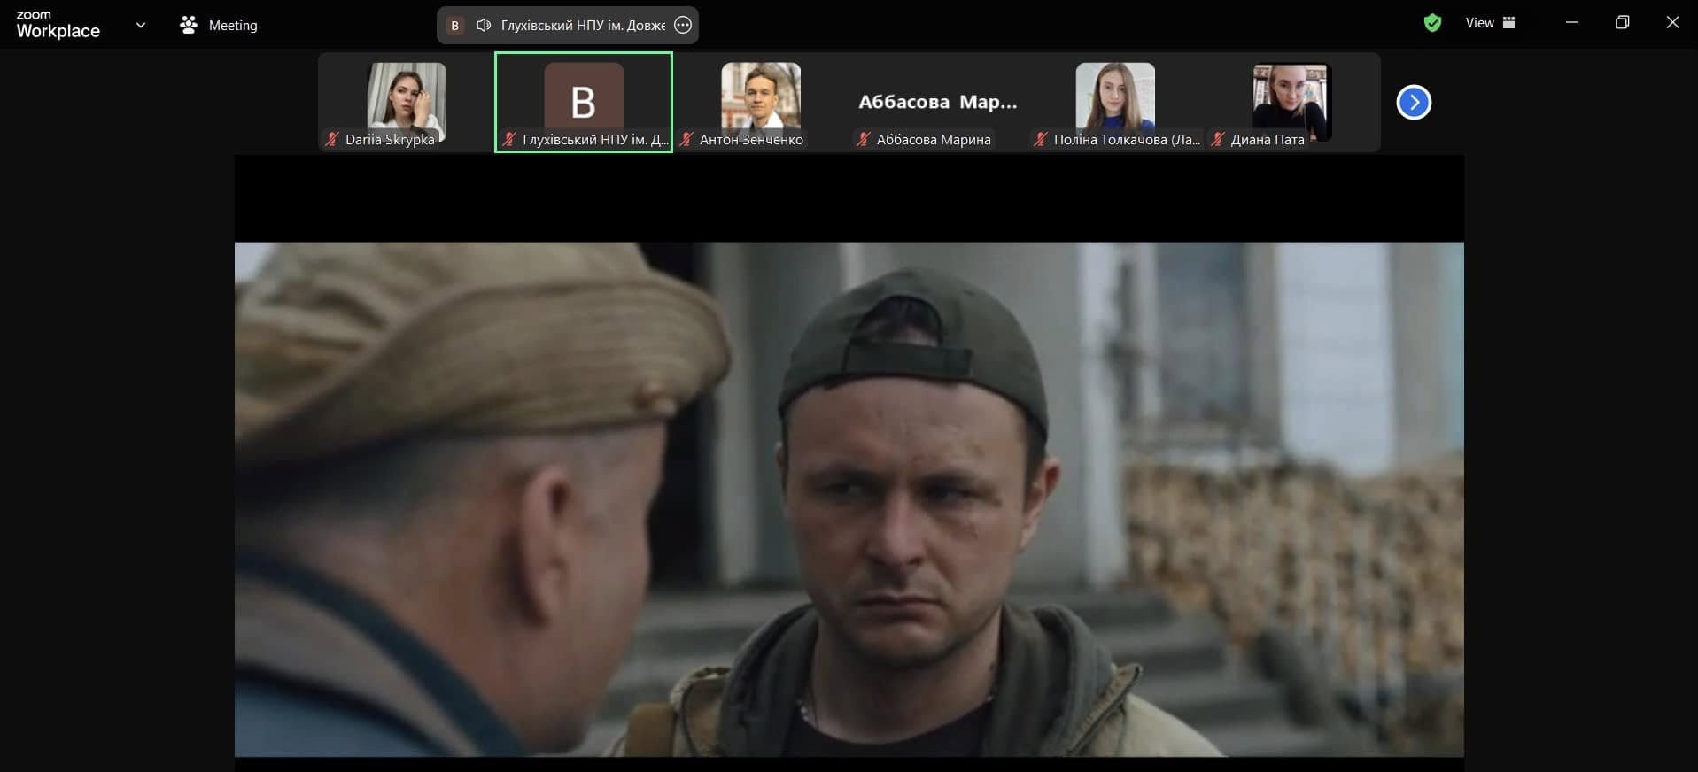
Task: Click the name label Поліна Толкачова (Ла...
Action: click(1127, 140)
